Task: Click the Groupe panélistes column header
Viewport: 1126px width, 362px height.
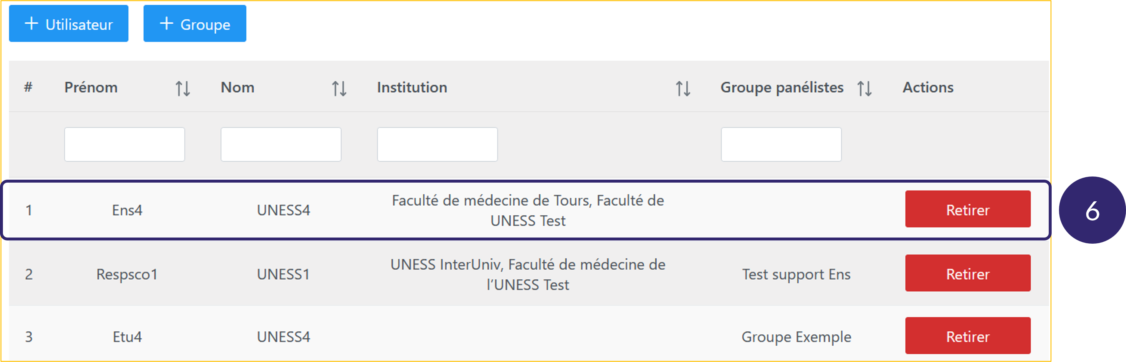Action: tap(781, 88)
